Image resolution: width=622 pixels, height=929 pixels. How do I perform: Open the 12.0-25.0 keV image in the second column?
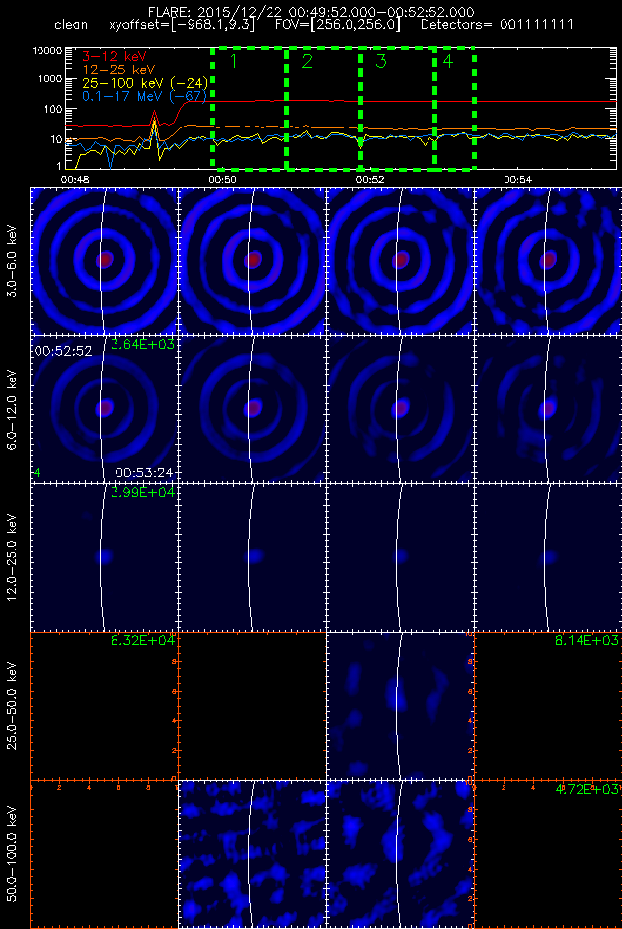252,557
